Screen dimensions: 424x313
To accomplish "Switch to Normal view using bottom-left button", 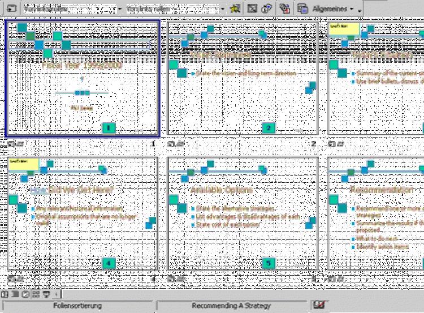I will click(x=5, y=294).
